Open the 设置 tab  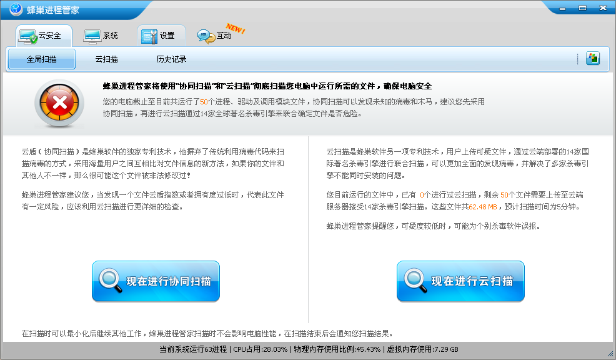(x=161, y=36)
